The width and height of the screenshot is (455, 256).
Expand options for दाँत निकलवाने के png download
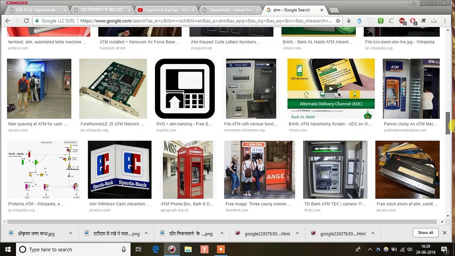pos(222,233)
